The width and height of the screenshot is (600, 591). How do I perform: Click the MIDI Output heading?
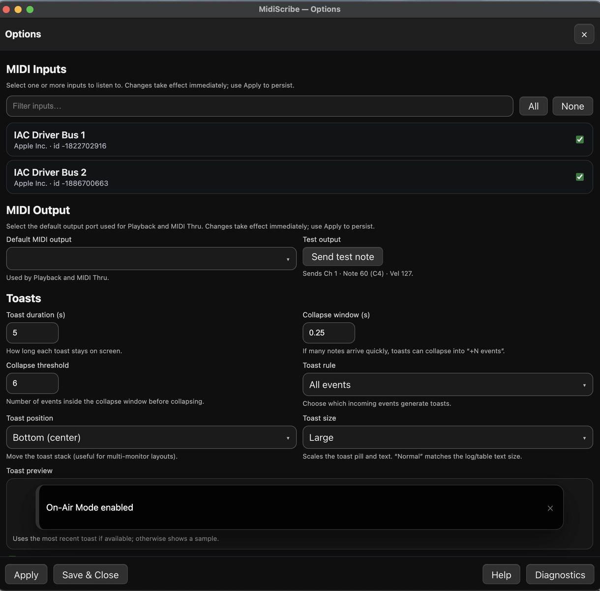click(x=38, y=210)
